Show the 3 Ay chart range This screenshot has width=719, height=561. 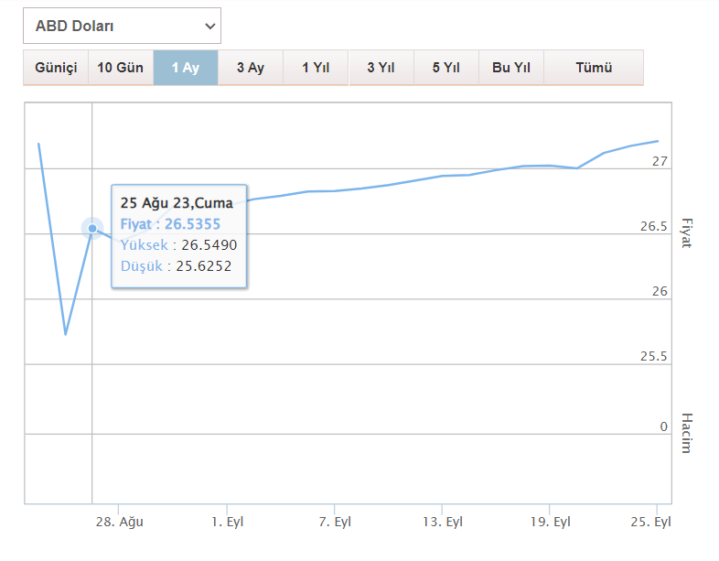[251, 68]
